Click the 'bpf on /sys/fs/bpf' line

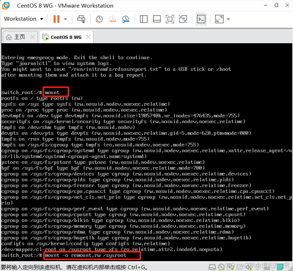click(x=103, y=168)
